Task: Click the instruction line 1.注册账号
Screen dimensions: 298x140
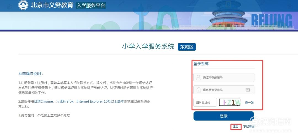Action: 86,88
